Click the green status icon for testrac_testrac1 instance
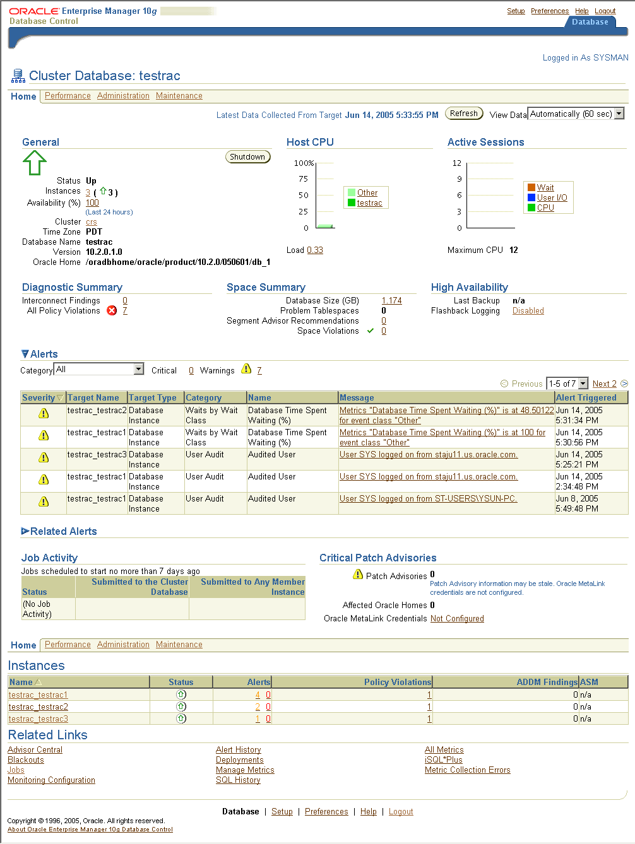This screenshot has height=844, width=635. click(x=181, y=694)
